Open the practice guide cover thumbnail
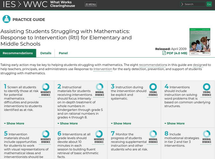The image size is (215, 159). (x=200, y=41)
